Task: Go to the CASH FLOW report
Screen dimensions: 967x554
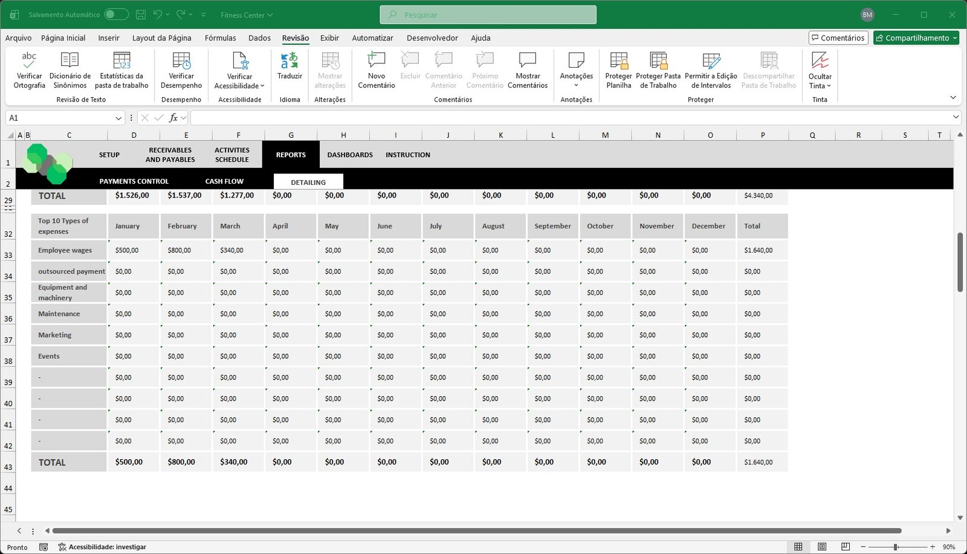Action: click(224, 181)
